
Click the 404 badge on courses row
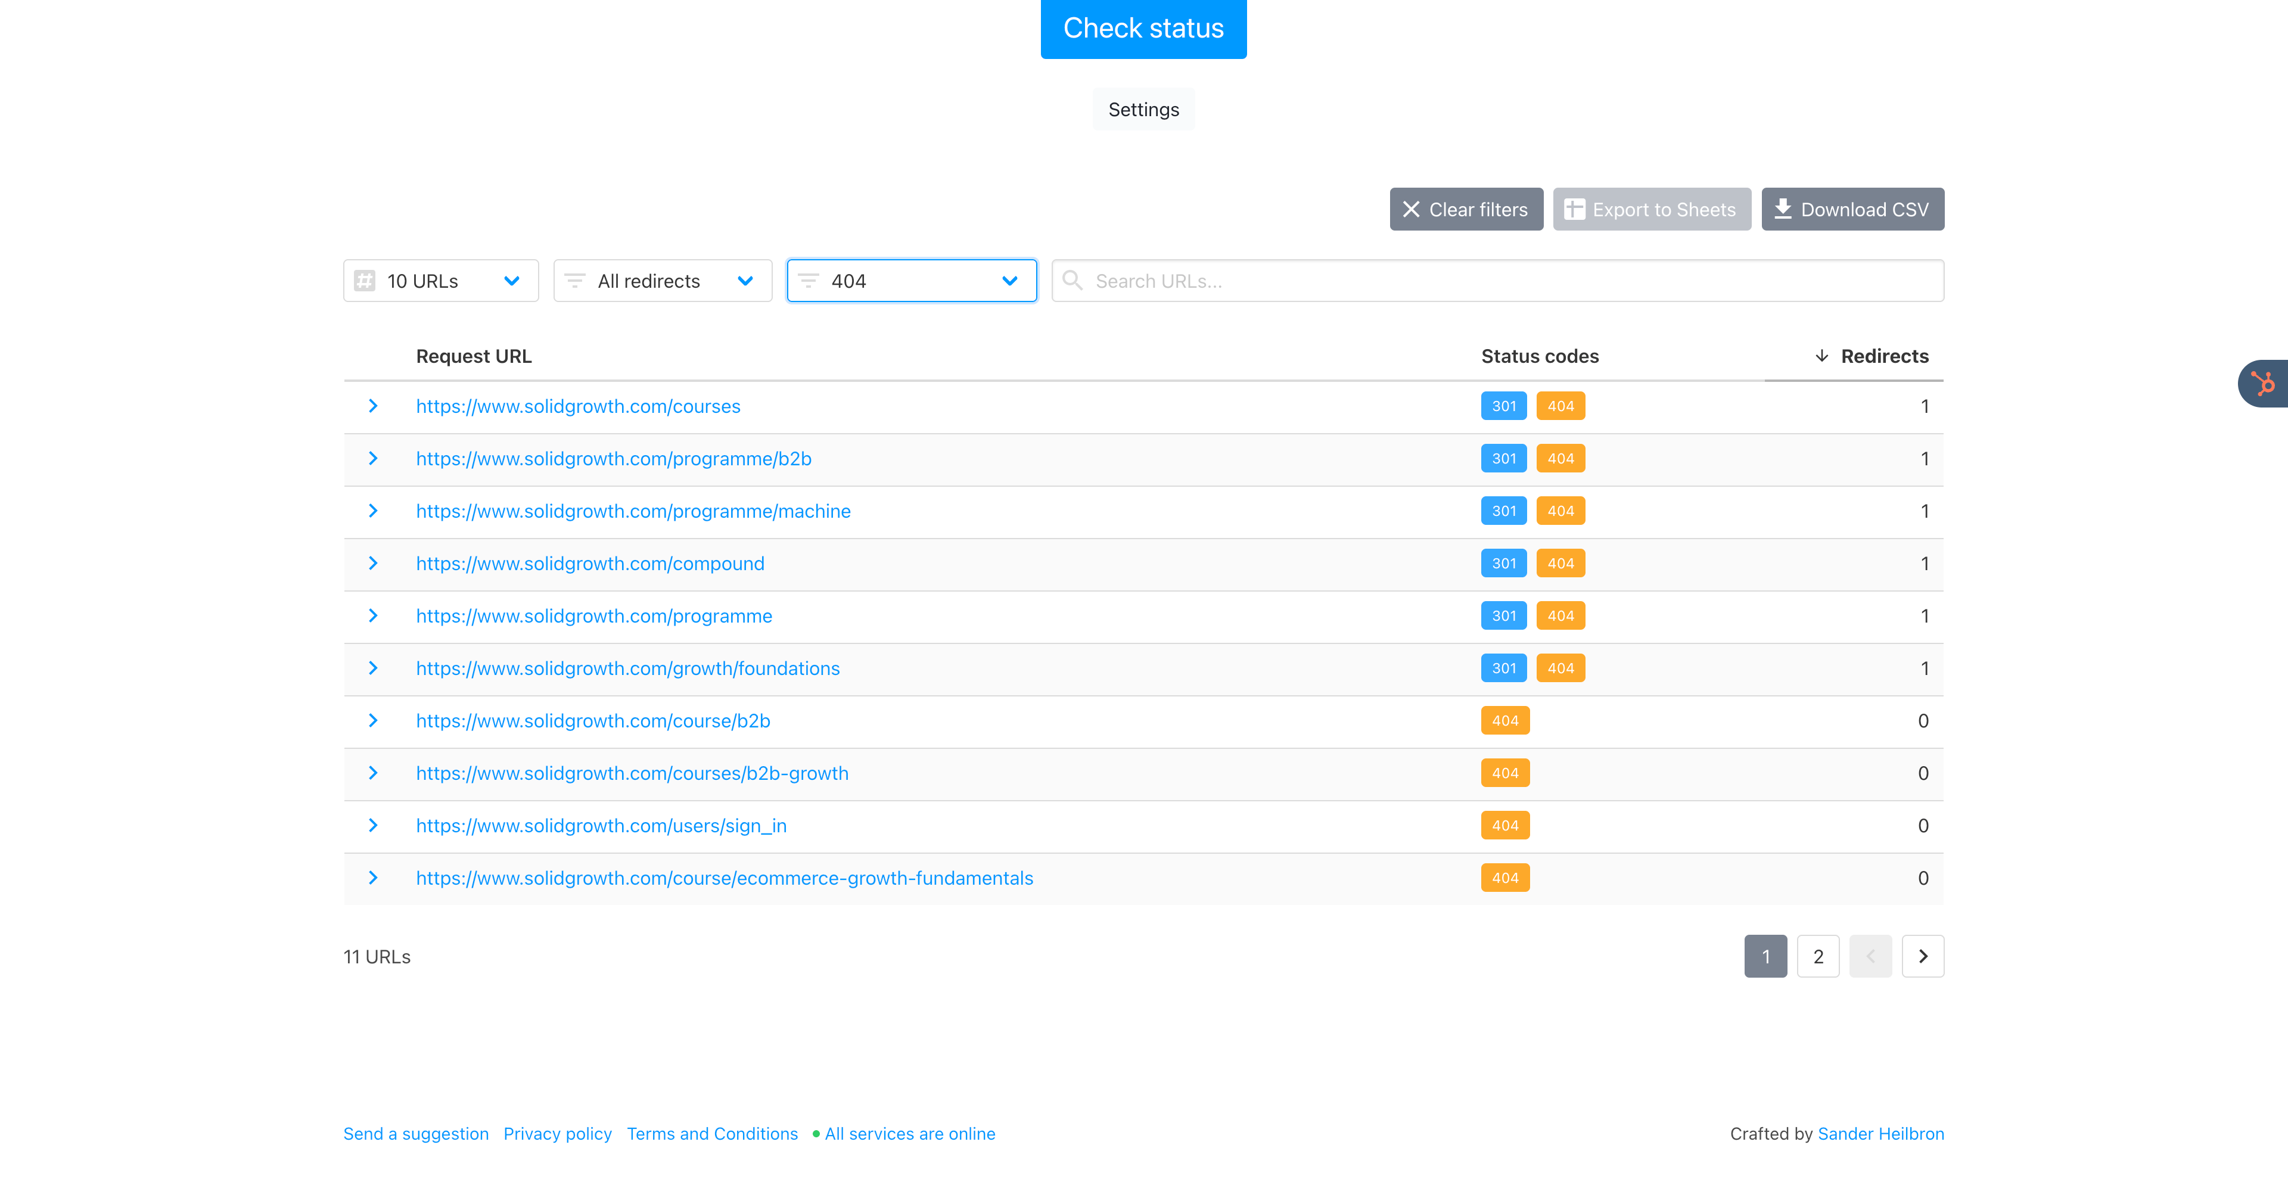click(x=1560, y=406)
